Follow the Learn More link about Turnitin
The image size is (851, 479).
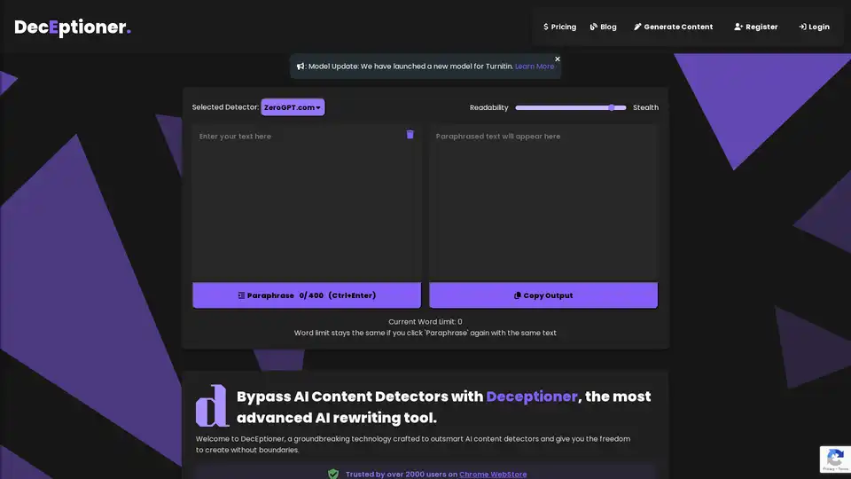[535, 67]
